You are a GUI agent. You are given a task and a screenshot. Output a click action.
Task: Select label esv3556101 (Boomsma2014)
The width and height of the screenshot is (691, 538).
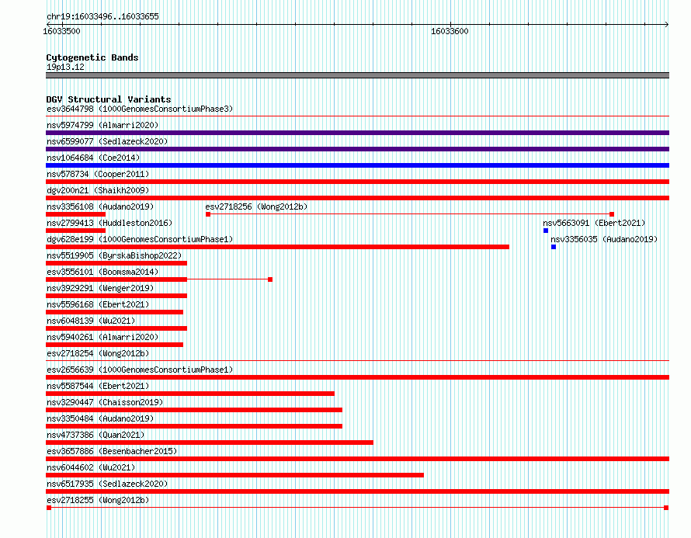(102, 272)
